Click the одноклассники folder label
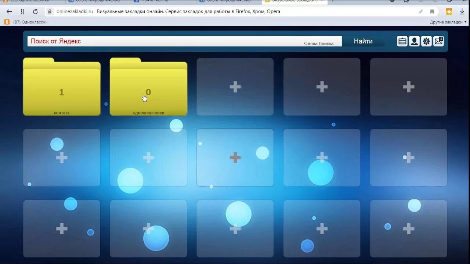Image resolution: width=470 pixels, height=264 pixels. [148, 113]
